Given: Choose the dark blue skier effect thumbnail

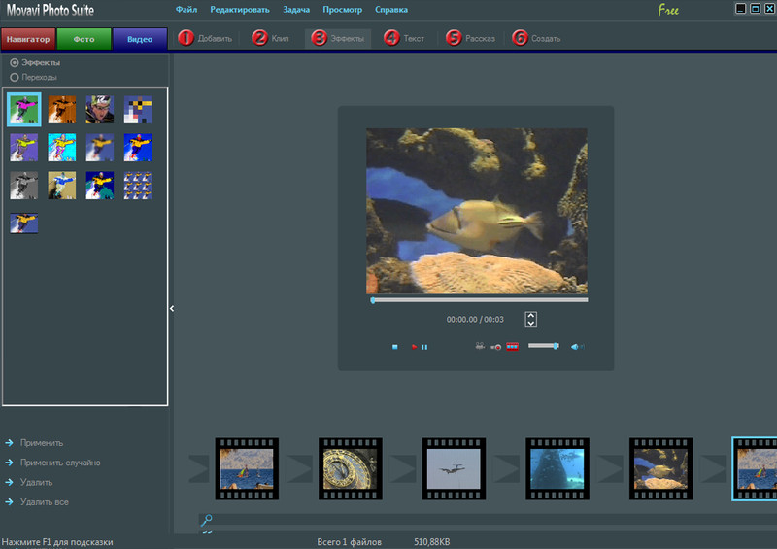Looking at the screenshot, I should [100, 186].
